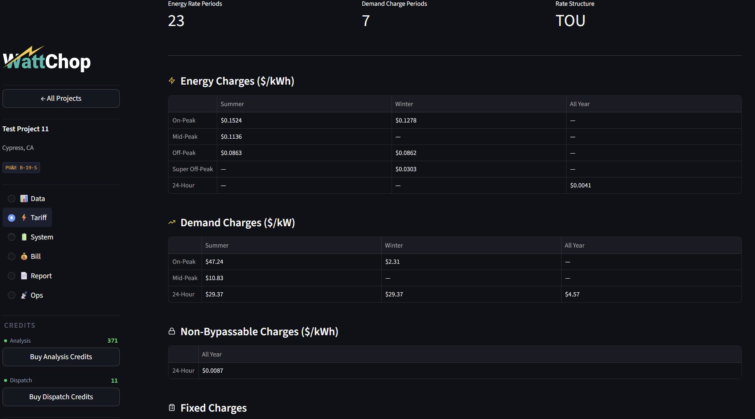Click the Tariff lightning bolt icon
Image resolution: width=755 pixels, height=419 pixels.
[x=24, y=218]
